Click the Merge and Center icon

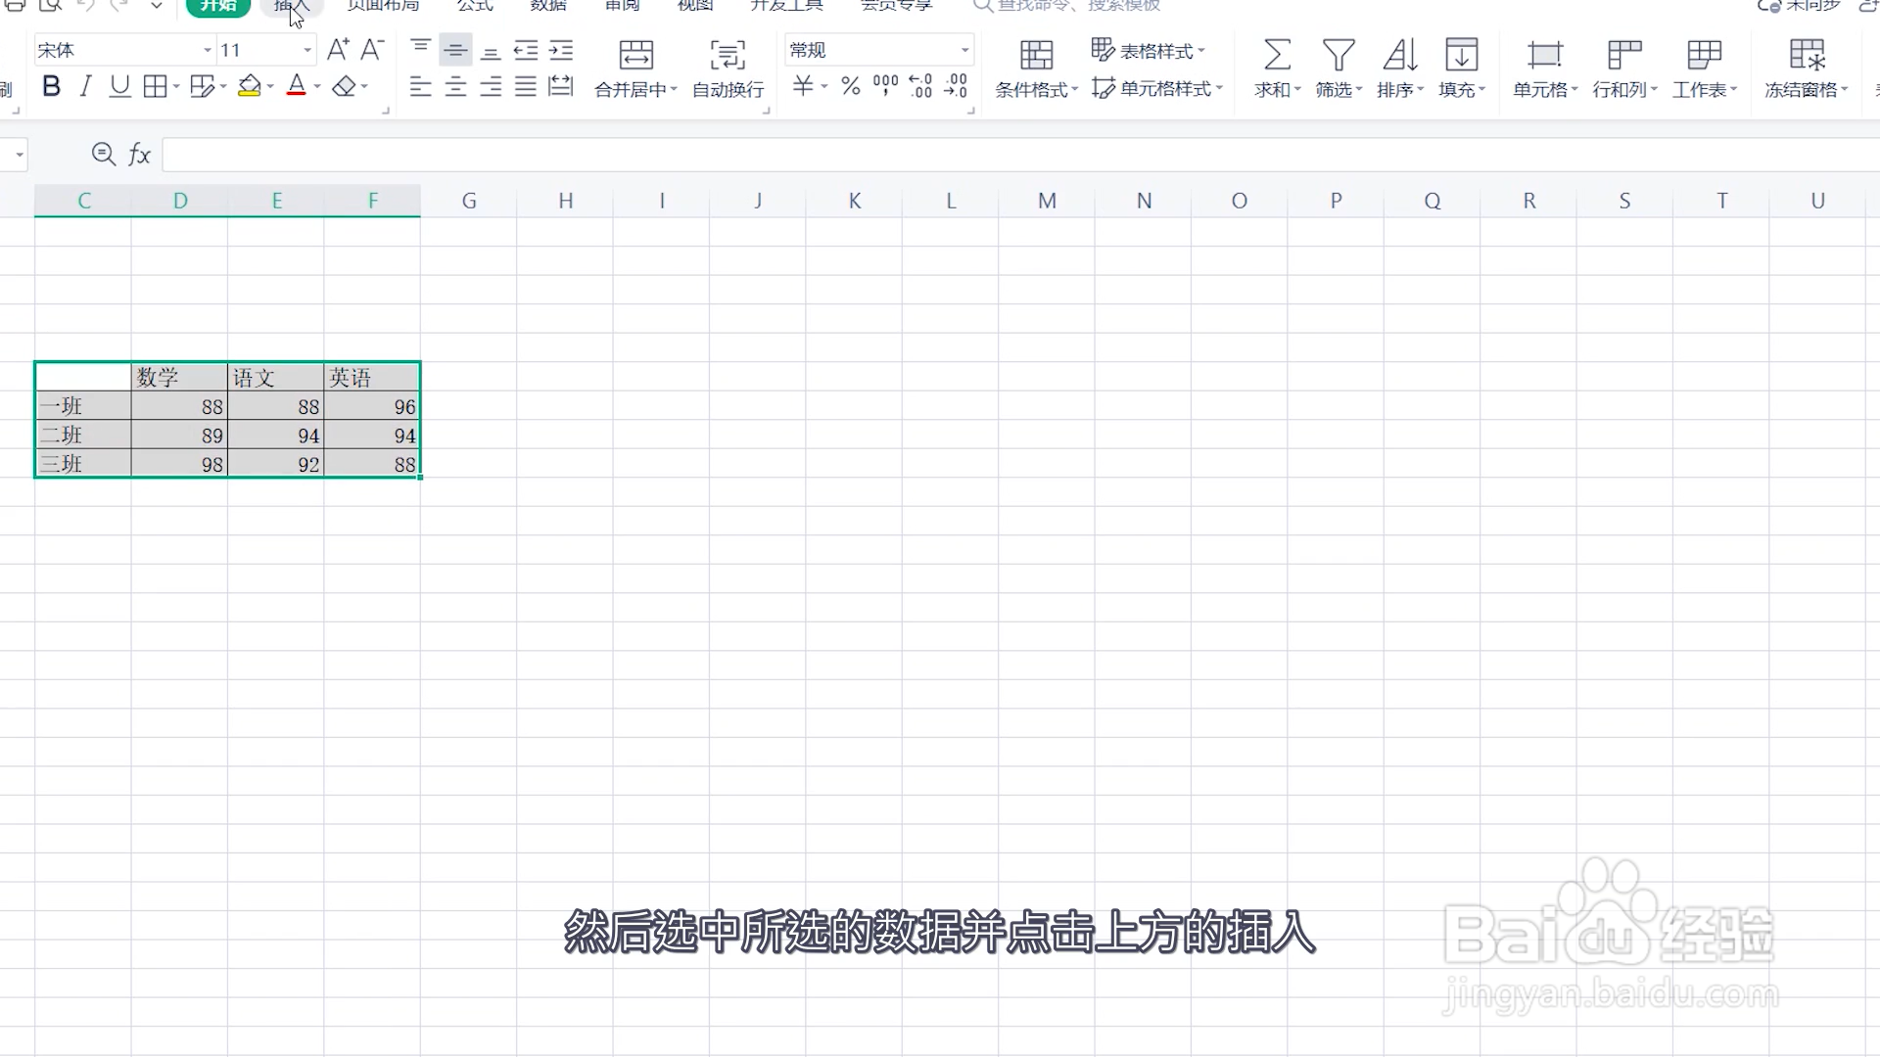635,56
